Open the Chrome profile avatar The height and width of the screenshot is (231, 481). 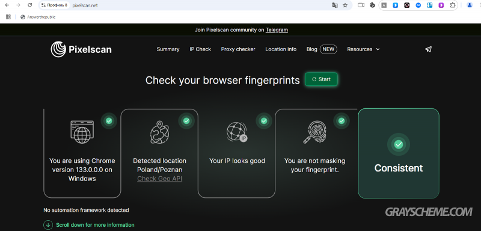click(470, 5)
